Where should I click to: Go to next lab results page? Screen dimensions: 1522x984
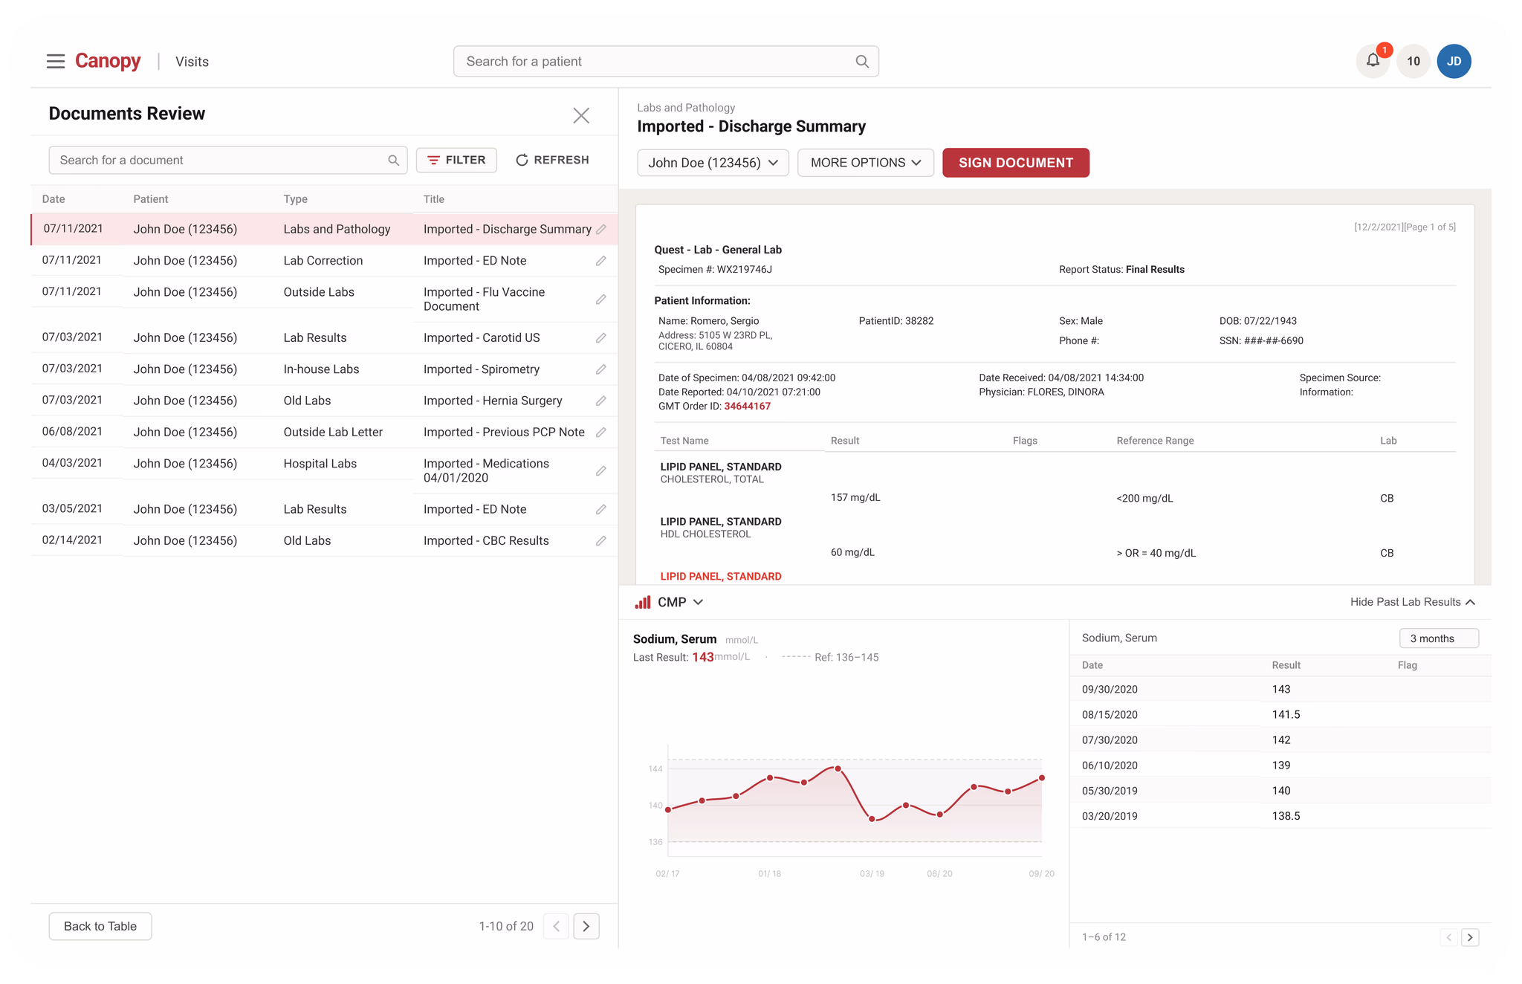coord(1470,937)
